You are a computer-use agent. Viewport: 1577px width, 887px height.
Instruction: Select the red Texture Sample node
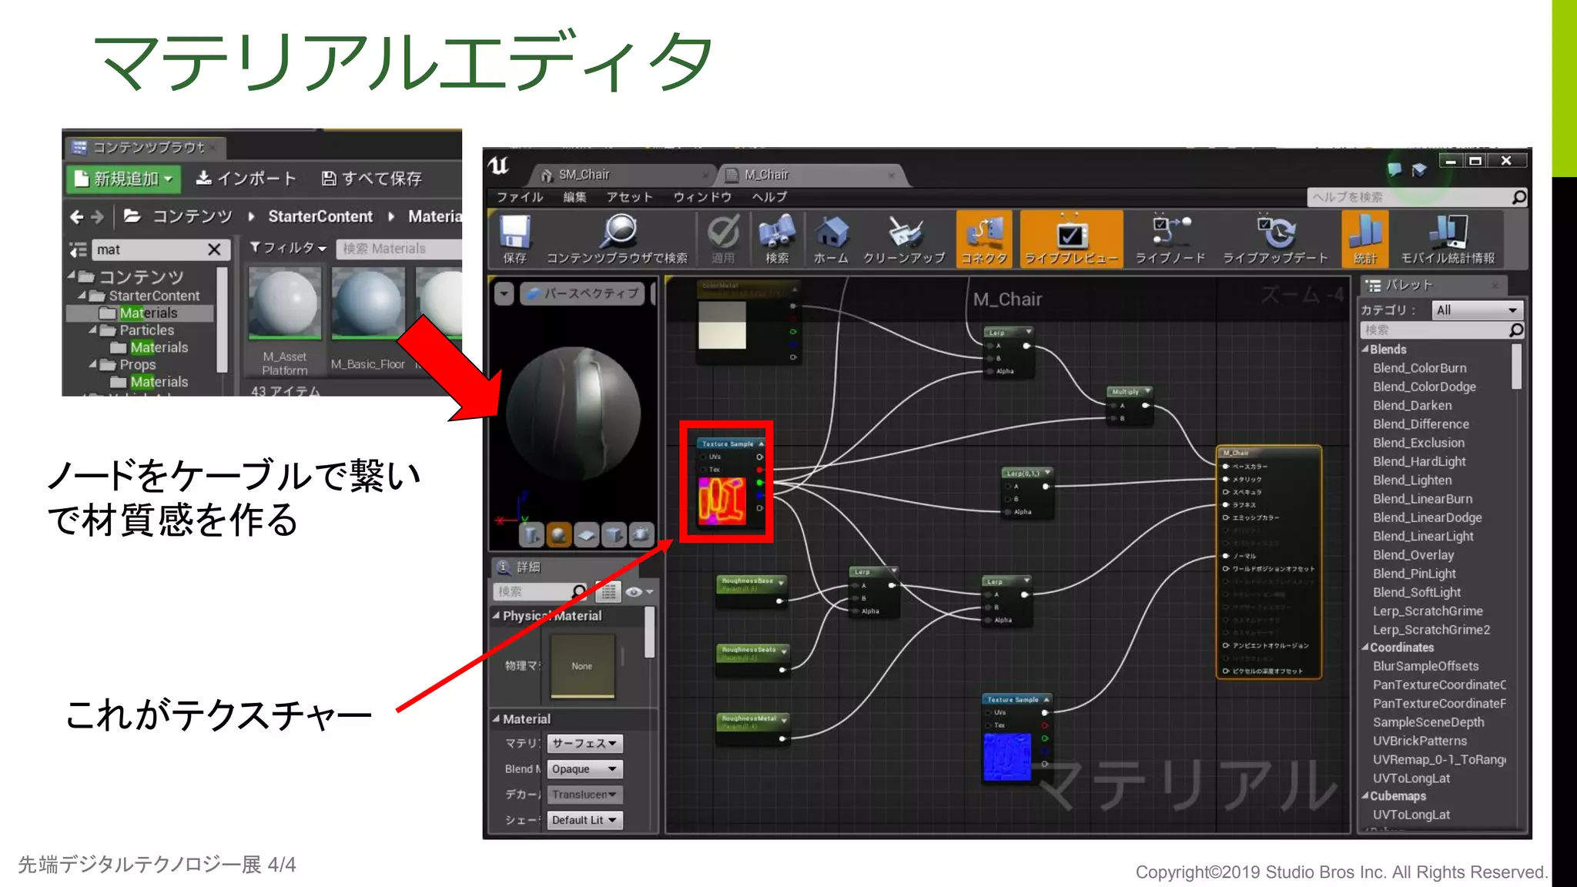(x=729, y=482)
